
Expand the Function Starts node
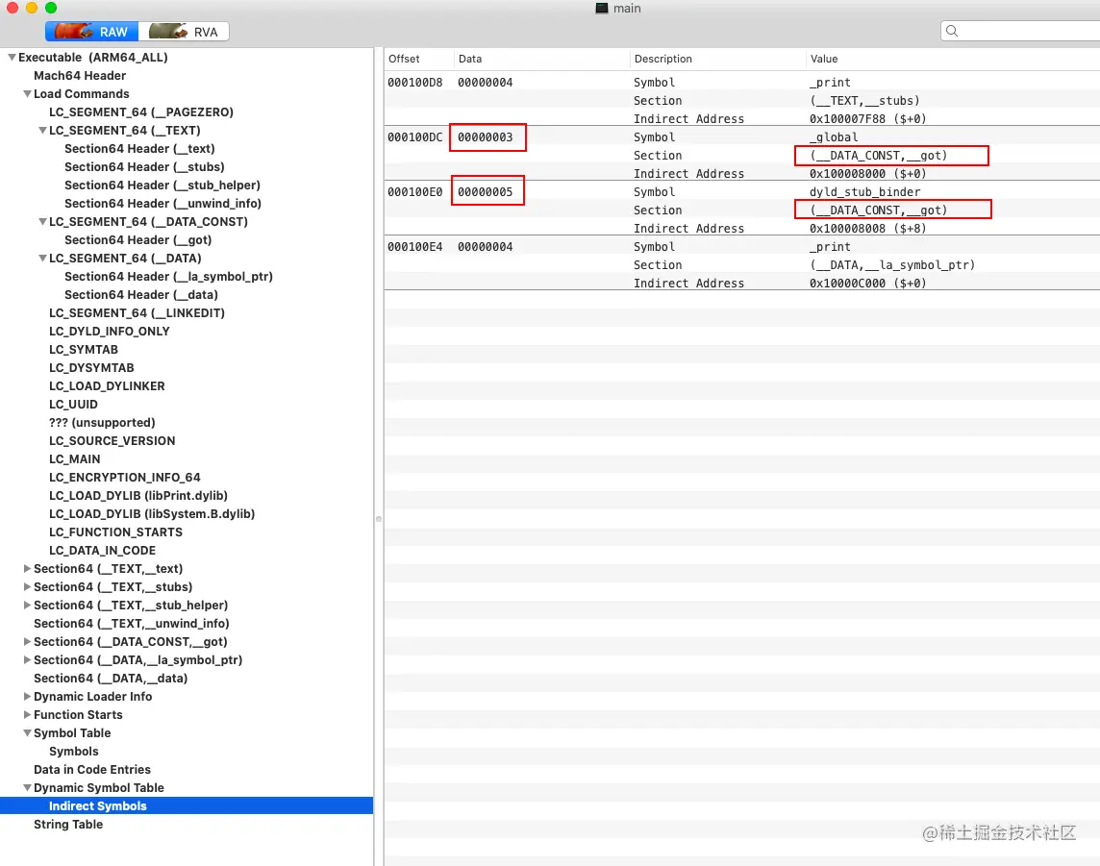pos(27,714)
